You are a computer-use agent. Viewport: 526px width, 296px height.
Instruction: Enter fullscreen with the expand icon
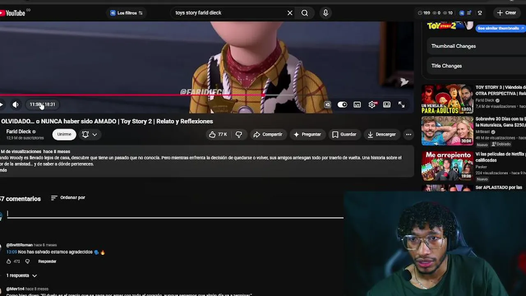click(401, 105)
